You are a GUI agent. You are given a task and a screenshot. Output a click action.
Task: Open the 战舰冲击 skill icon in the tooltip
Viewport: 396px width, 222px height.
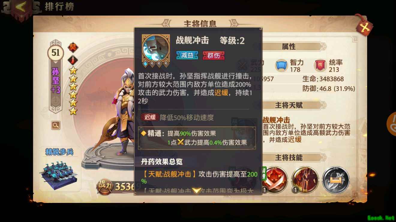pyautogui.click(x=156, y=50)
